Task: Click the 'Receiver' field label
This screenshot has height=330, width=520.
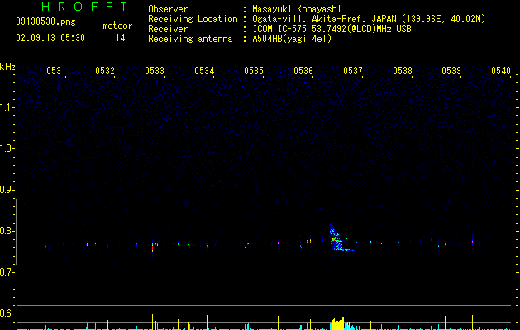Action: tap(168, 29)
